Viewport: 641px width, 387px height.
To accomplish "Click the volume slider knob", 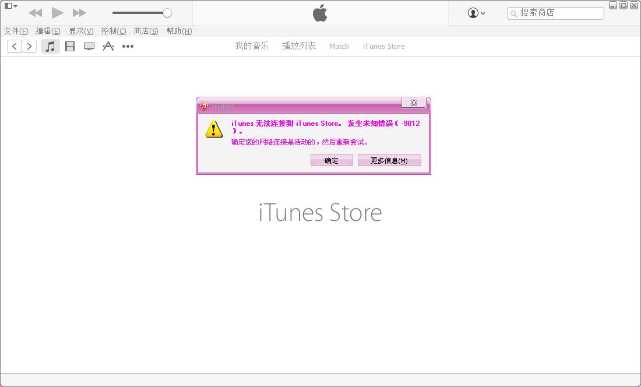I will pyautogui.click(x=167, y=13).
